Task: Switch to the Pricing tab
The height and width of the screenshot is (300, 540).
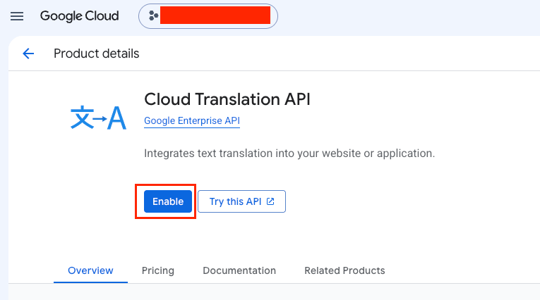Action: pos(158,271)
